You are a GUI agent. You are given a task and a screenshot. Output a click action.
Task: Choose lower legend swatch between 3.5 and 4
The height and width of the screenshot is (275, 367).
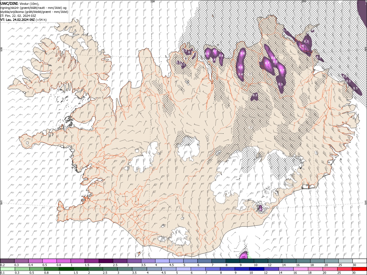[x=139, y=269]
